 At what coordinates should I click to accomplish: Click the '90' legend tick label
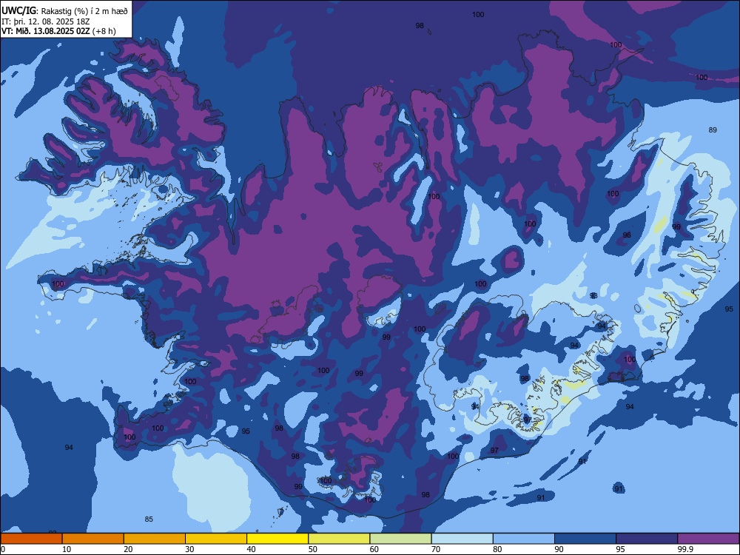tap(559, 549)
